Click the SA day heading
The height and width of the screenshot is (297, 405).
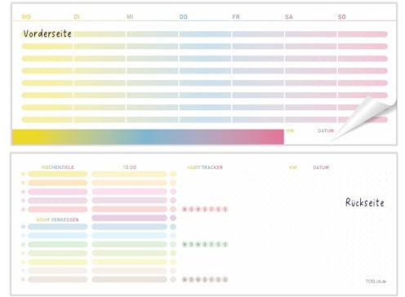coord(289,17)
